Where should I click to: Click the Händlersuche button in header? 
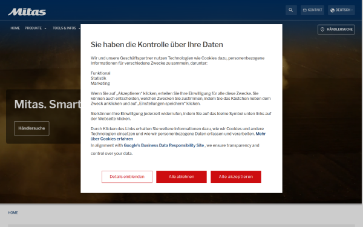point(336,30)
